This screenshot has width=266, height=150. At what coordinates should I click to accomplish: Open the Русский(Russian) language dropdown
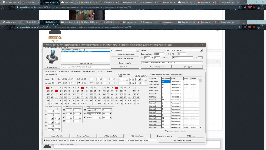[138, 50]
